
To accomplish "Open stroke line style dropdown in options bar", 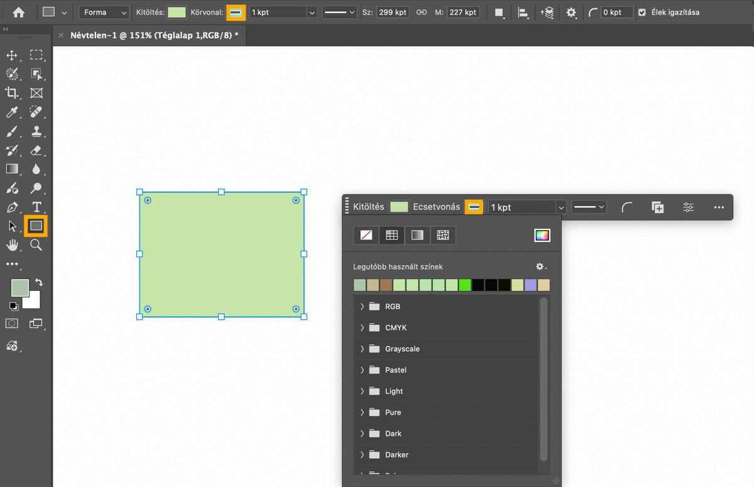I will [x=339, y=13].
